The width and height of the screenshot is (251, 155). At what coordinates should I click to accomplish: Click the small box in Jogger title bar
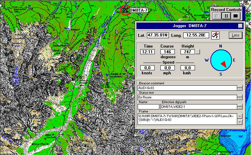240,26
